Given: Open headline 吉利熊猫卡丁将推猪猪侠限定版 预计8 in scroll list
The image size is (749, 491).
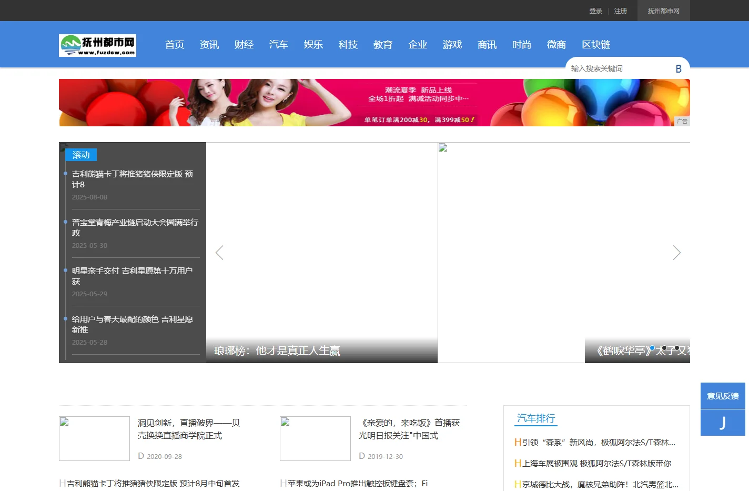Looking at the screenshot, I should pos(133,179).
